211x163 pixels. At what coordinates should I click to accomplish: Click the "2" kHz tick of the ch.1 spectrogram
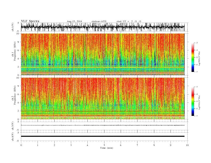point(18,67)
